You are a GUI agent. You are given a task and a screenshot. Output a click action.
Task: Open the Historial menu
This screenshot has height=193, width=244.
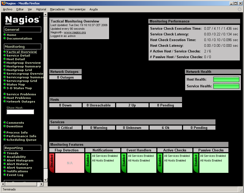tap(41, 10)
